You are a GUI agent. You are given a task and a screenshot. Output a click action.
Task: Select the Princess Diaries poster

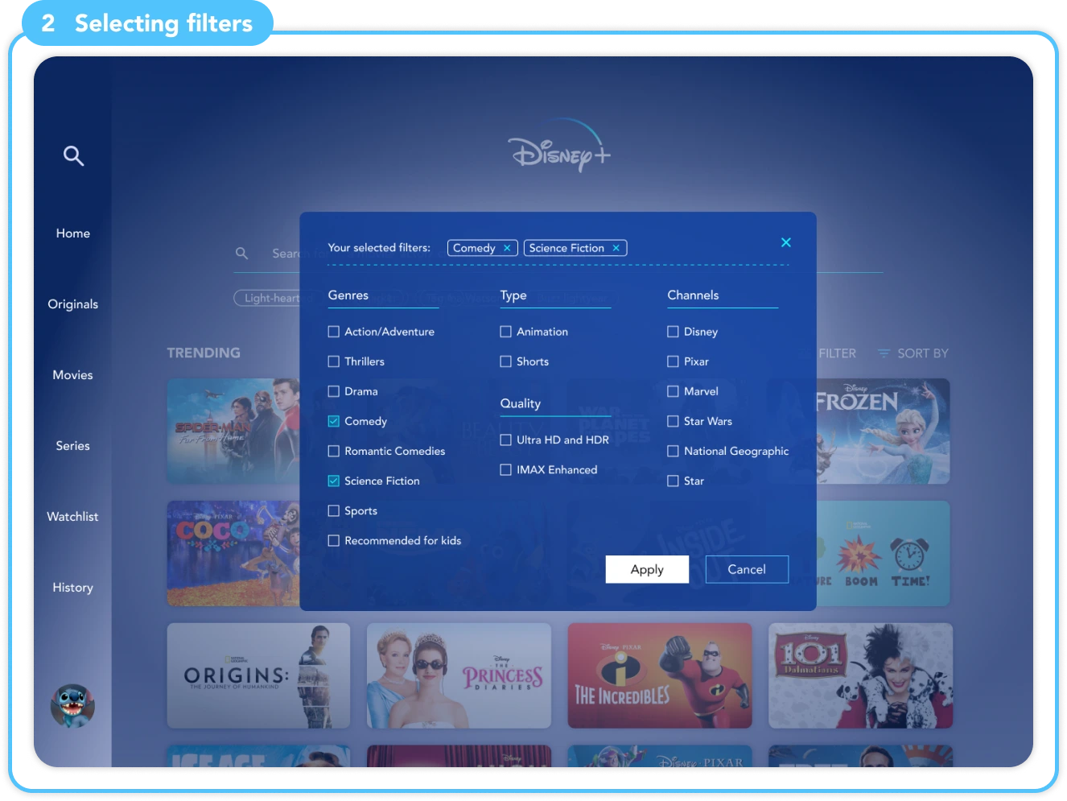click(x=459, y=675)
